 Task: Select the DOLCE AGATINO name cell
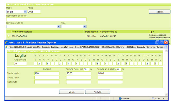point(19,36)
